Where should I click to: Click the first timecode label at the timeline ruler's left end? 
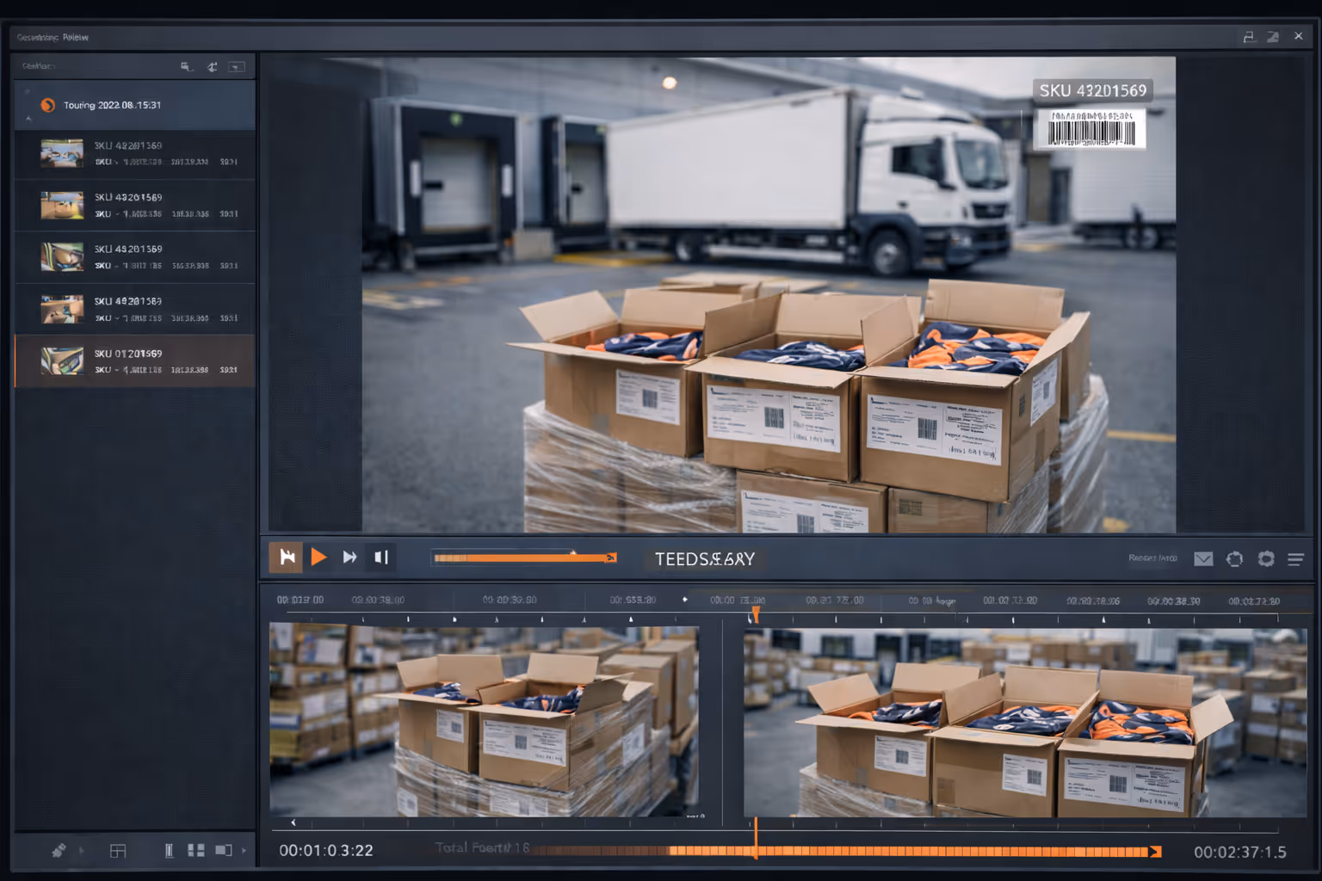pyautogui.click(x=300, y=600)
